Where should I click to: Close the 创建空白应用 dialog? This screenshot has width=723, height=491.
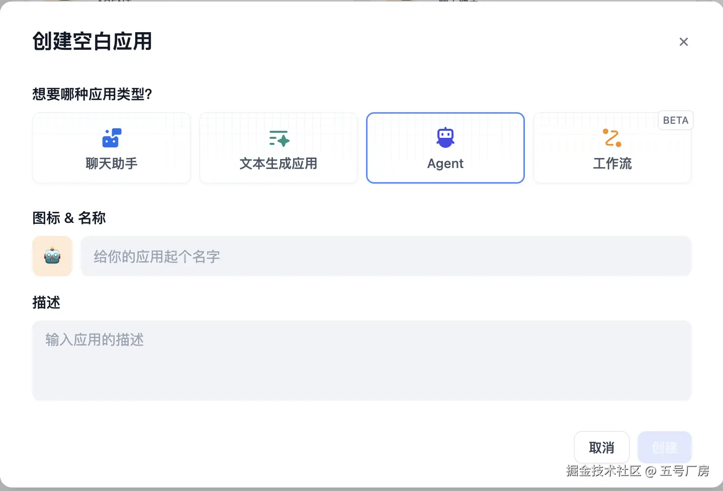tap(683, 42)
